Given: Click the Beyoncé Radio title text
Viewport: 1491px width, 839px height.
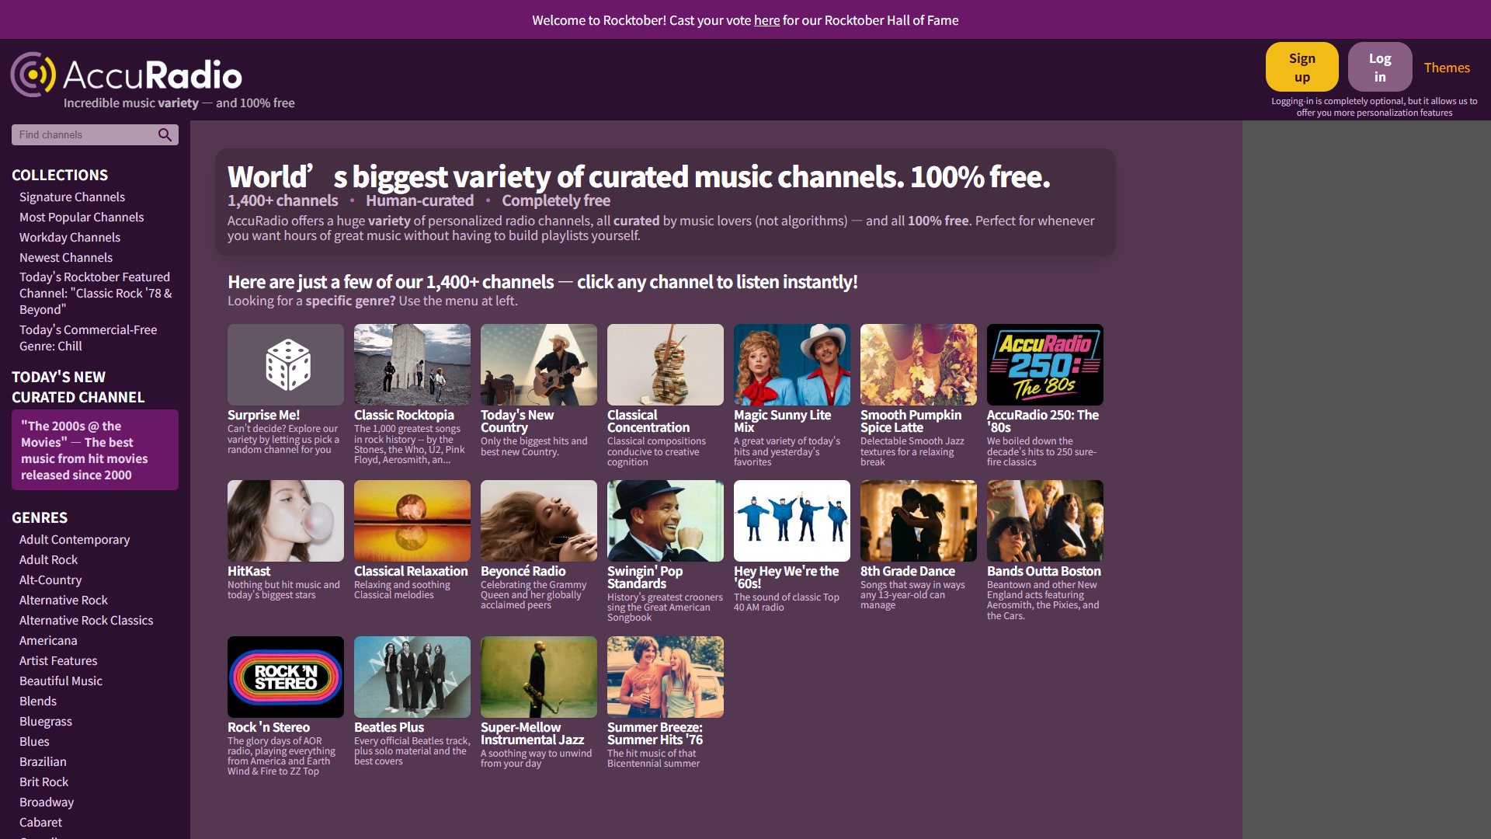Looking at the screenshot, I should (523, 572).
